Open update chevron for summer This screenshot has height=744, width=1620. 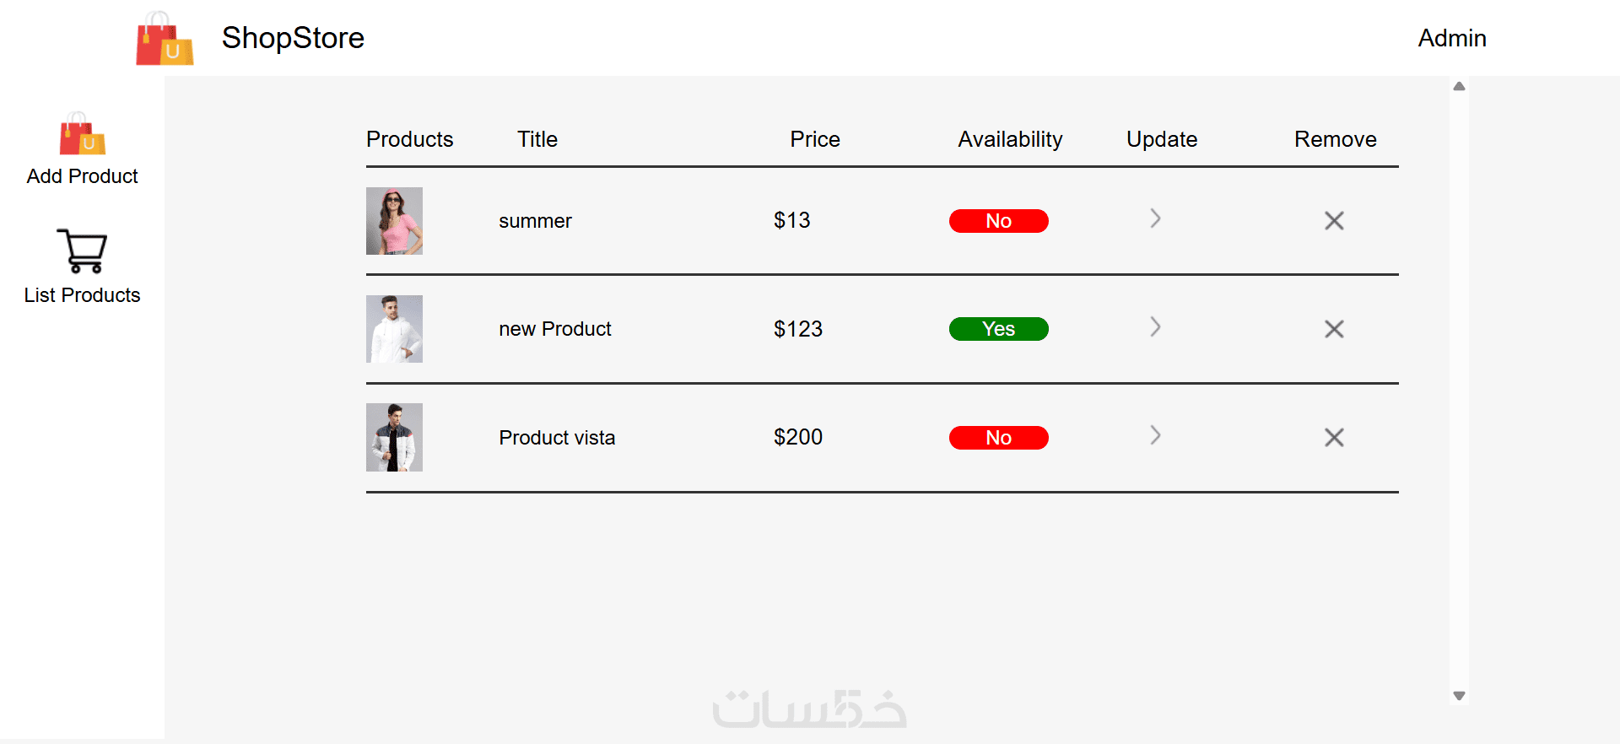[1155, 219]
